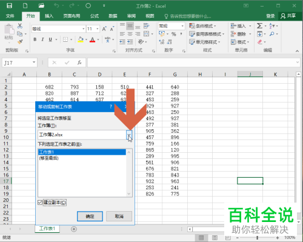Cut selection with scissors icon
The image size is (303, 242).
[20, 25]
